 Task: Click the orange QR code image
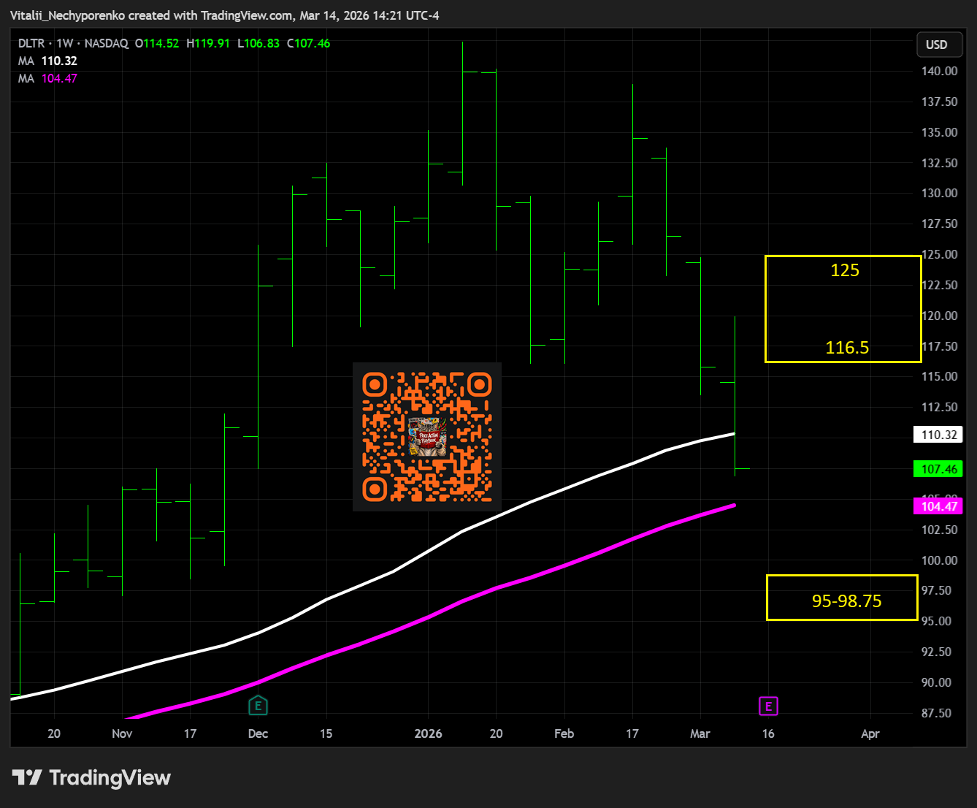(427, 437)
